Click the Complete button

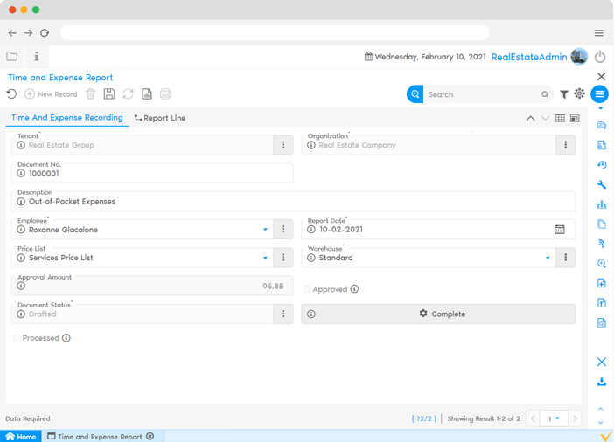point(438,314)
